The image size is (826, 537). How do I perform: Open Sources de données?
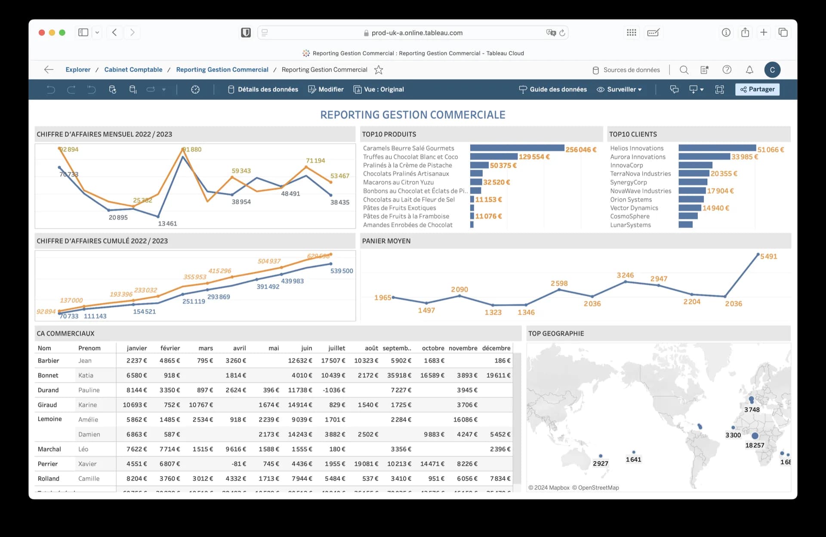tap(626, 70)
